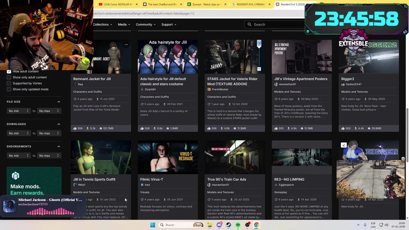This screenshot has height=230, width=409.
Task: Open the Collections navigation menu
Action: pos(103,25)
